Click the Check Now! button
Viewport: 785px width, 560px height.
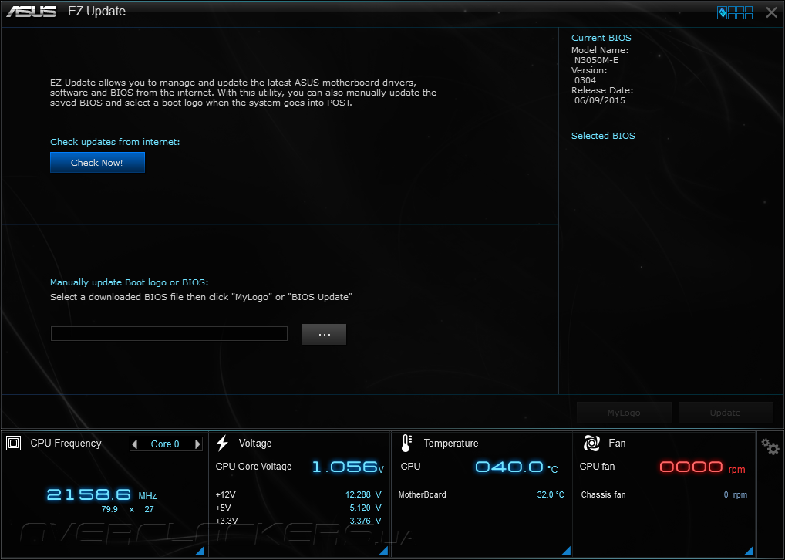[x=97, y=162]
